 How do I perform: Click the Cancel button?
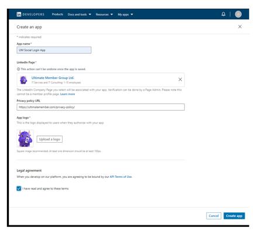[214, 216]
